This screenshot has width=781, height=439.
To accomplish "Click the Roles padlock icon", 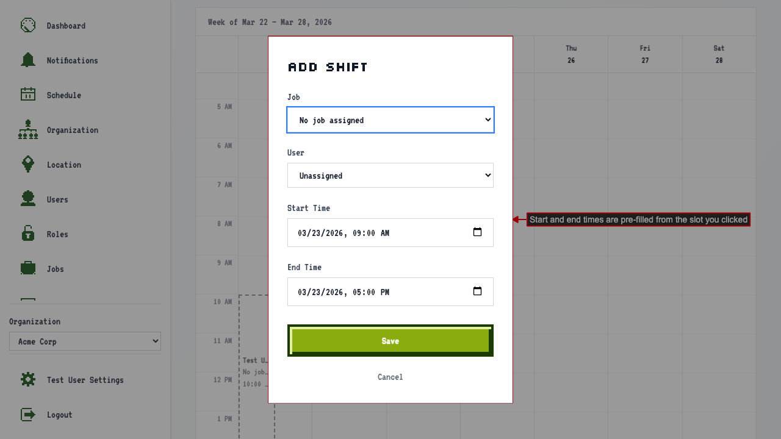I will (28, 234).
